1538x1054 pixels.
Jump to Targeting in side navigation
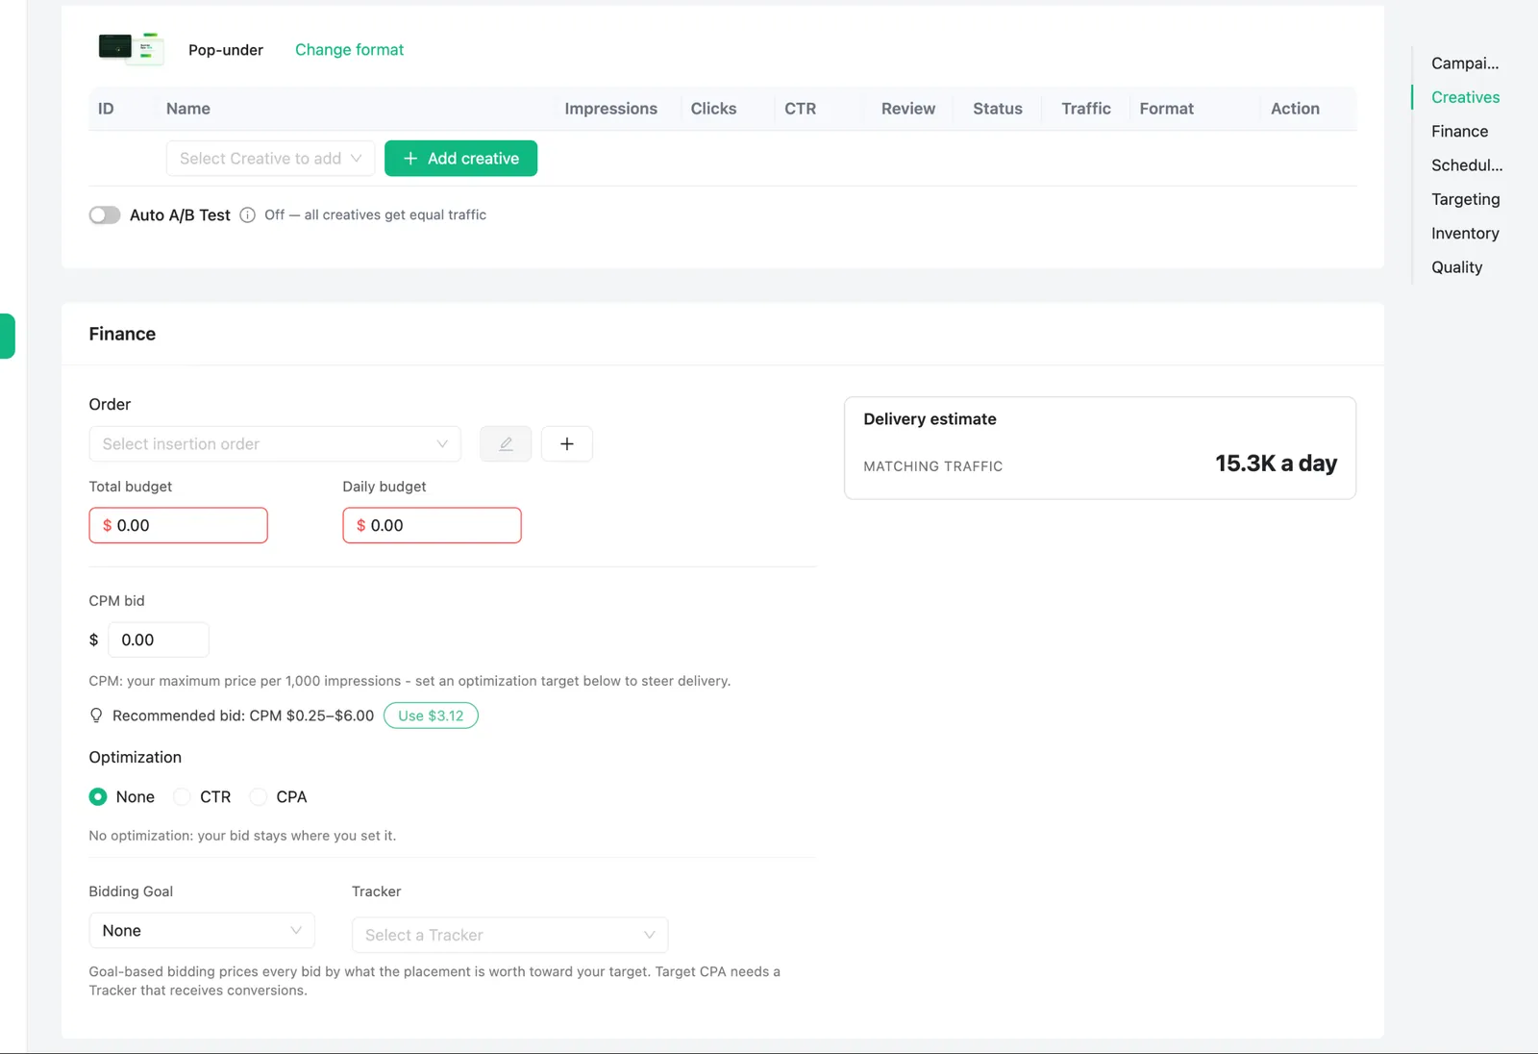click(1465, 199)
